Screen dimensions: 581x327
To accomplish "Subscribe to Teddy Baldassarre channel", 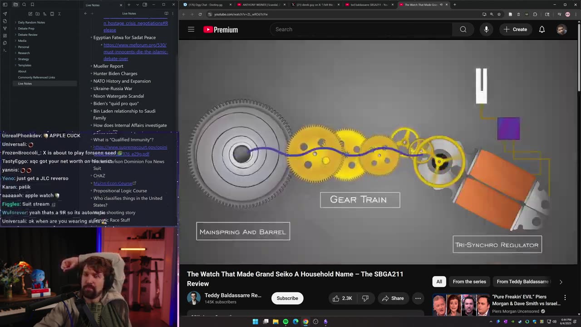I will tap(287, 298).
